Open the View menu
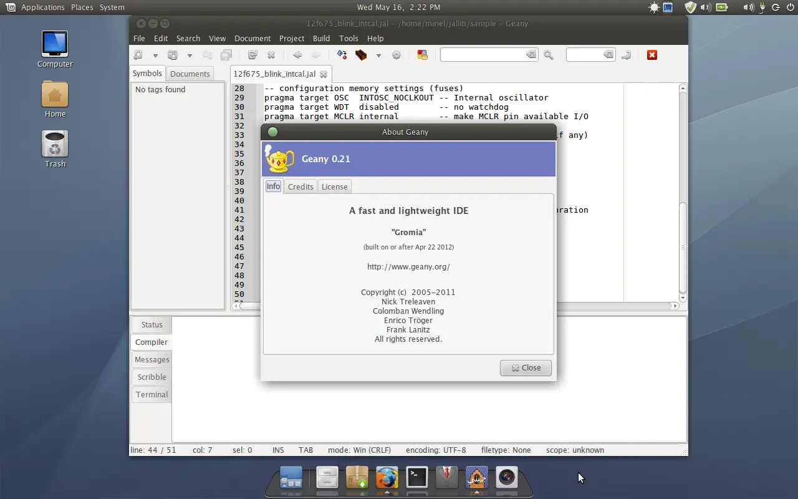Screen dimensions: 798x499 [217, 38]
